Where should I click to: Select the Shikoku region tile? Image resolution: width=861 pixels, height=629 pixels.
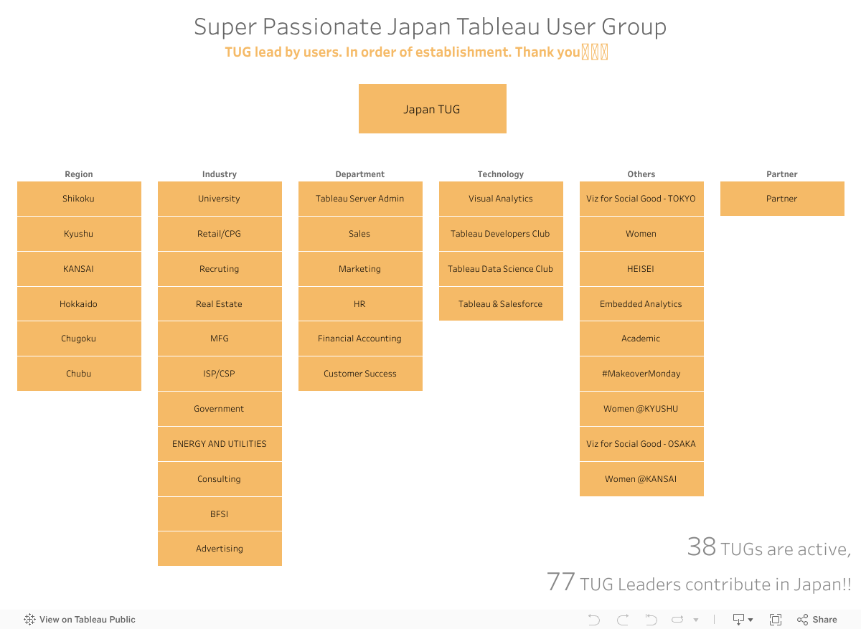(79, 199)
